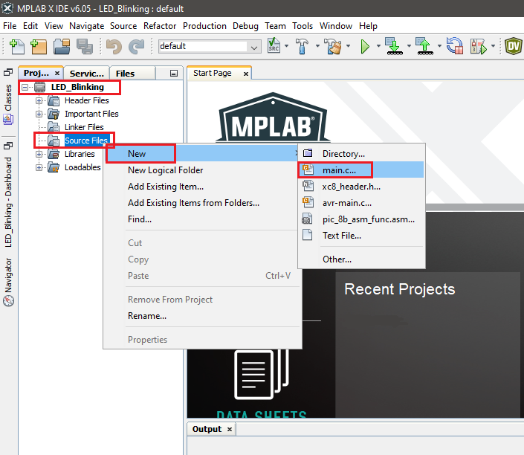Expand the Header Files folder

[39, 100]
